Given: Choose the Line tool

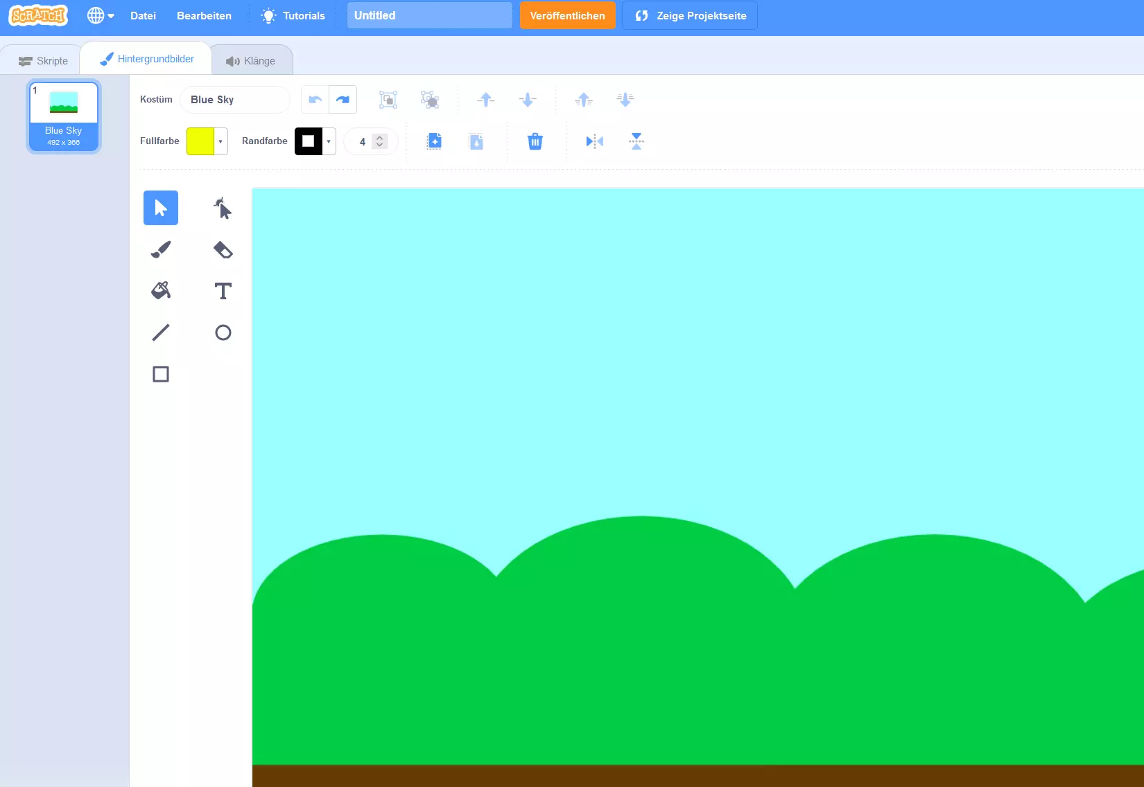Looking at the screenshot, I should [160, 333].
